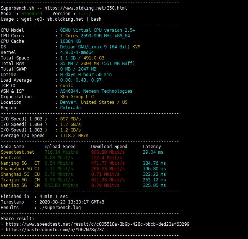
Task: Click the 803.80 Mbit/s download speed
Action: 108,152
